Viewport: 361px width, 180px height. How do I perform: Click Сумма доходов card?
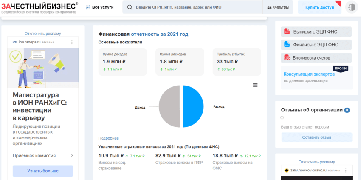122,62
